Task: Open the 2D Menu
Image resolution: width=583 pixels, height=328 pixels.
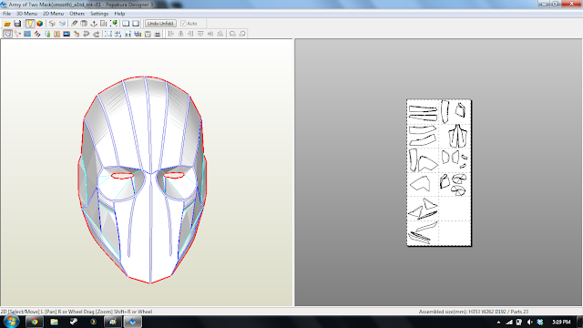Action: point(53,14)
